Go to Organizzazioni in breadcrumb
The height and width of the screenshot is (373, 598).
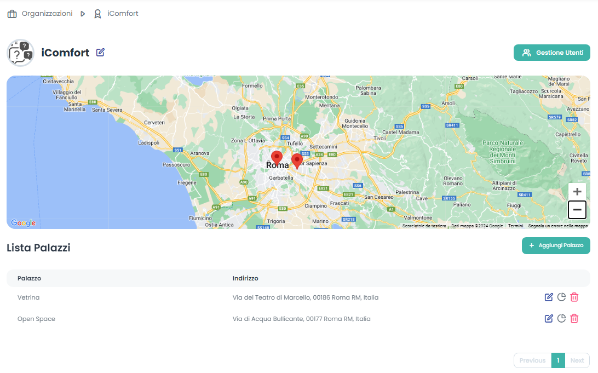[47, 14]
